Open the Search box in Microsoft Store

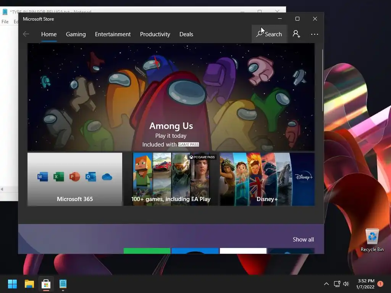click(269, 34)
